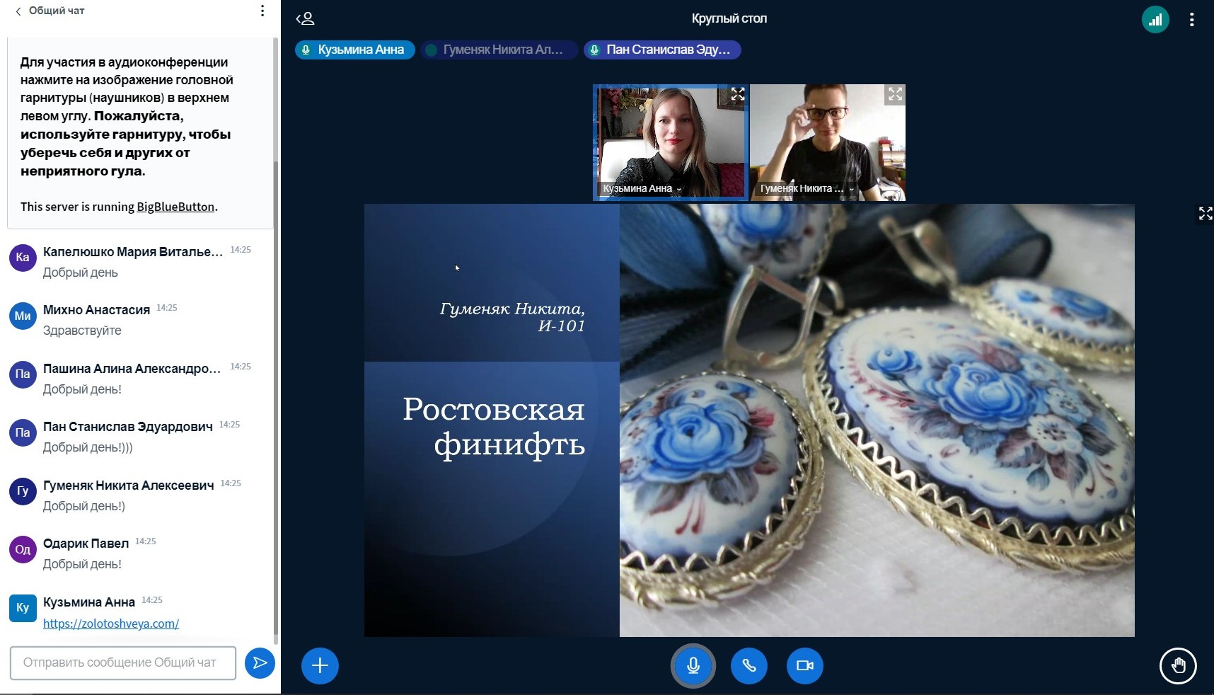Viewport: 1214px width, 695px height.
Task: Click the slide title Ростовская финифть
Action: 494,427
